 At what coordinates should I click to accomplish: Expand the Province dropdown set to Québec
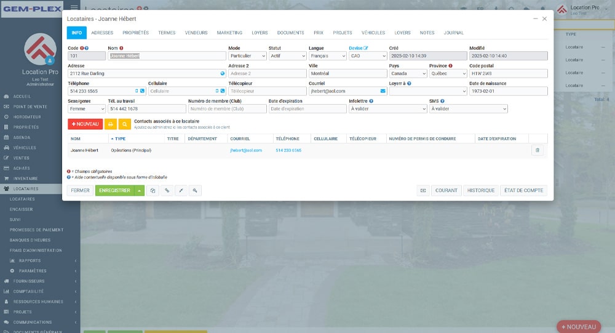pyautogui.click(x=448, y=74)
